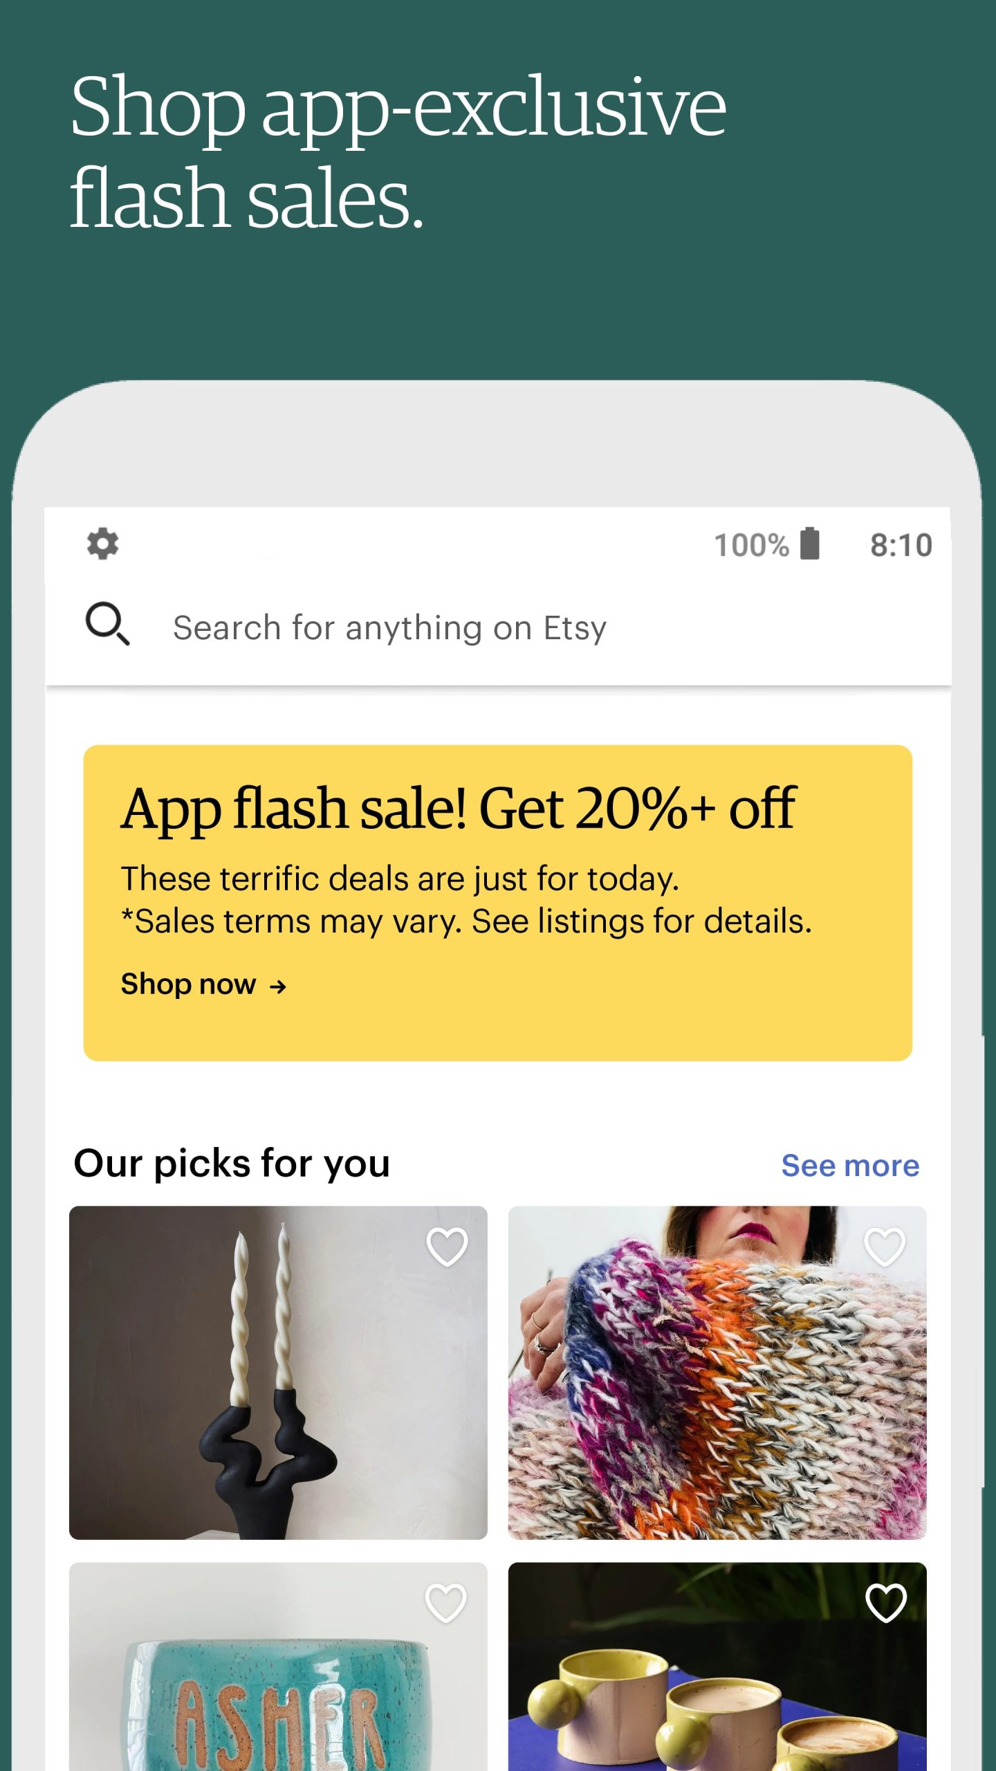Open the black candle holder listing image

click(x=278, y=1373)
